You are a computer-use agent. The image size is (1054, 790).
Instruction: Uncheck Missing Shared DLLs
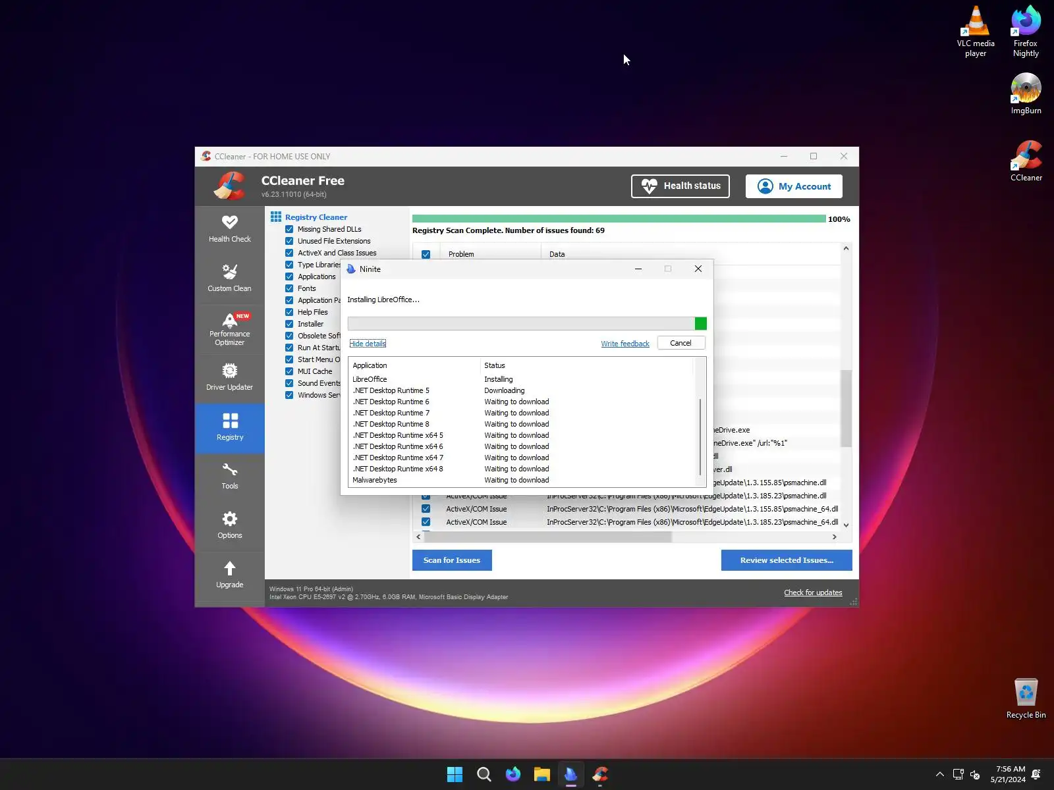pyautogui.click(x=289, y=229)
